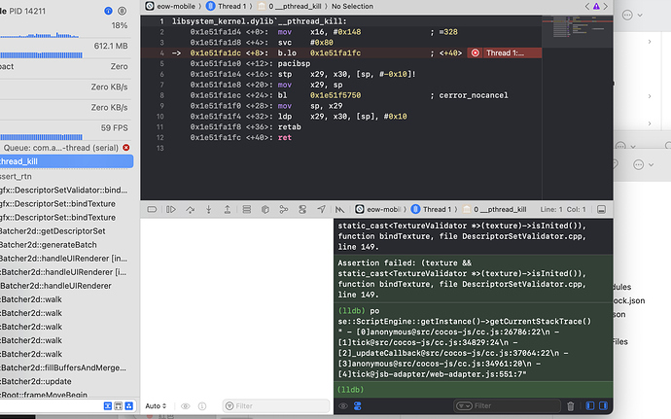Toggle the third blue navigator filter button
The image size is (671, 419).
coord(128,405)
